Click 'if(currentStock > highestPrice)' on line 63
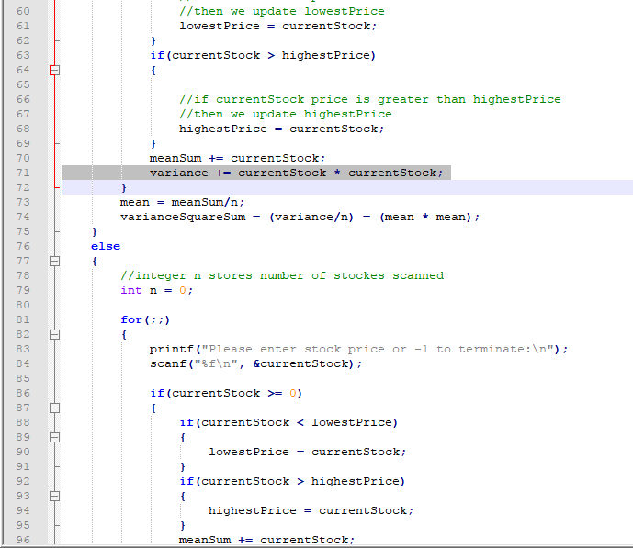The height and width of the screenshot is (548, 633). tap(263, 55)
